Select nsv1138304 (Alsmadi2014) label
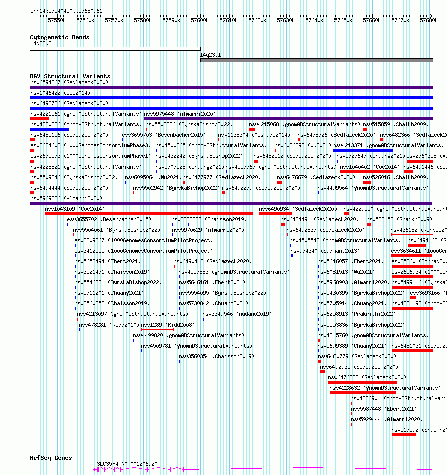447x475 pixels. (254, 135)
